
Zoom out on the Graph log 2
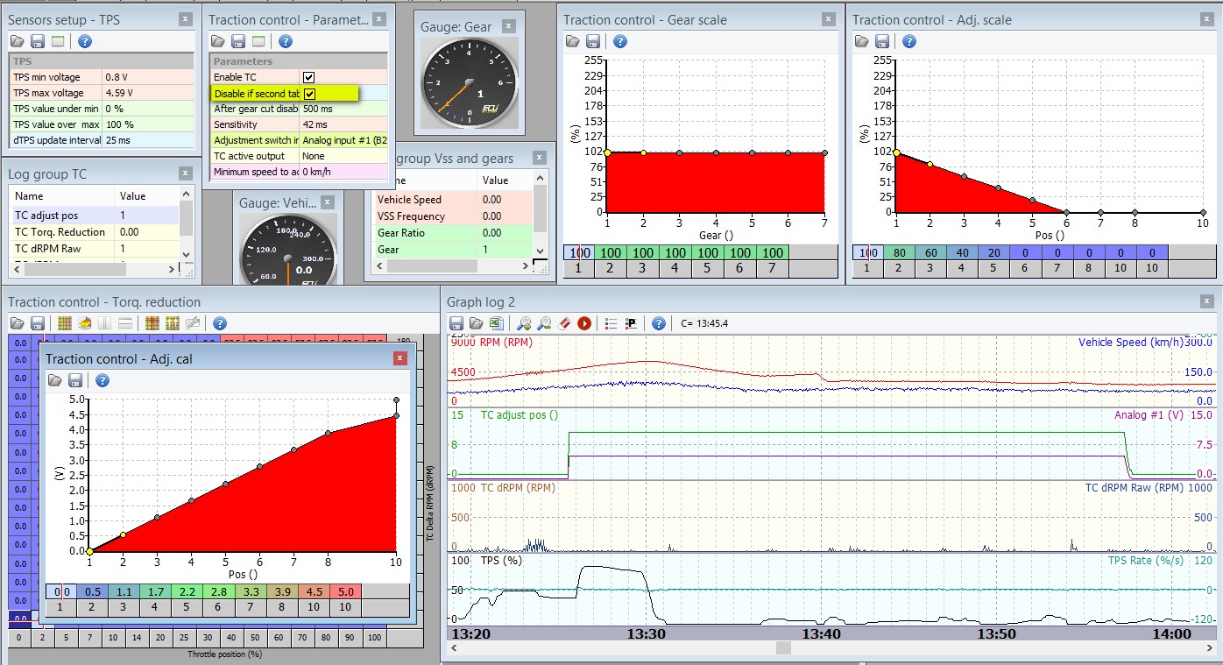(x=544, y=323)
